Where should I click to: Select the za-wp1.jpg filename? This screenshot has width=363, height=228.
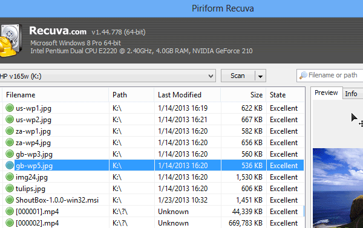[x=33, y=131]
